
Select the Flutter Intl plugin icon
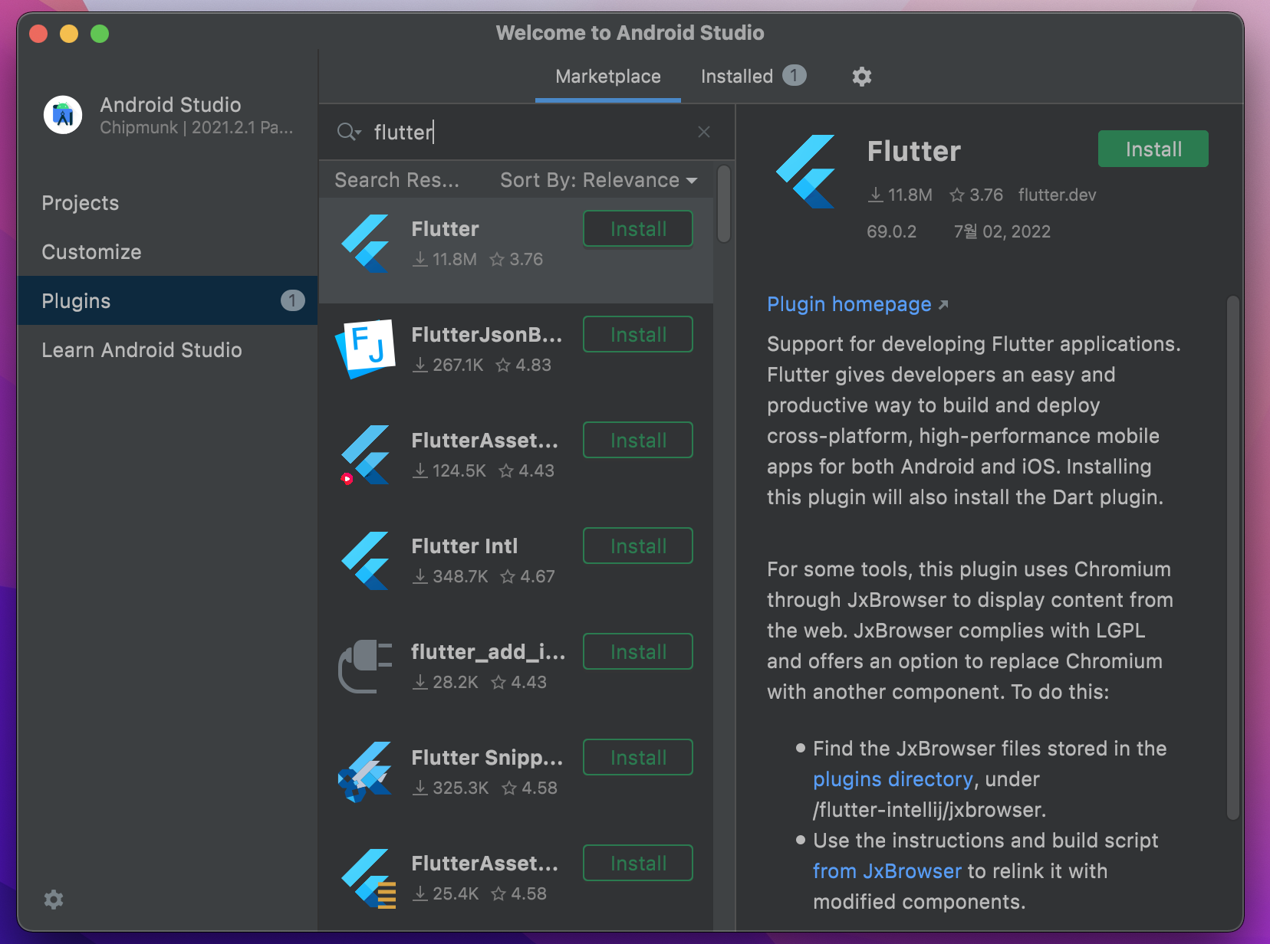tap(366, 561)
